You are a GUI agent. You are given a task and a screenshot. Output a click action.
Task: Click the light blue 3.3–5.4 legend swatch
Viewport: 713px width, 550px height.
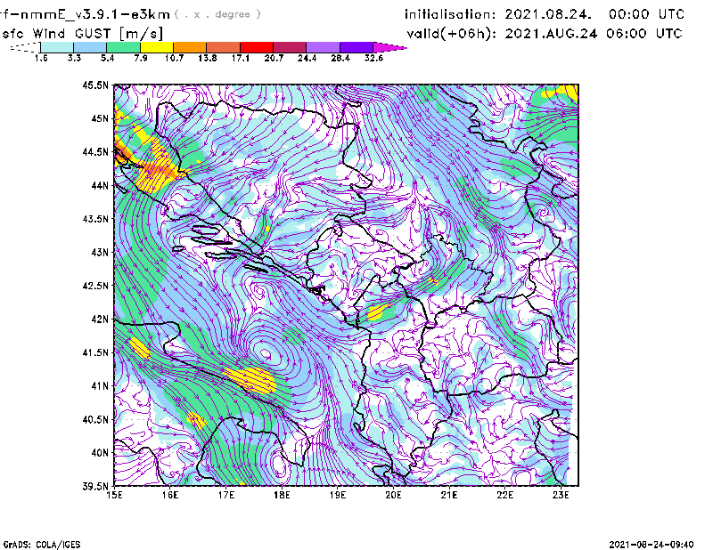[90, 47]
